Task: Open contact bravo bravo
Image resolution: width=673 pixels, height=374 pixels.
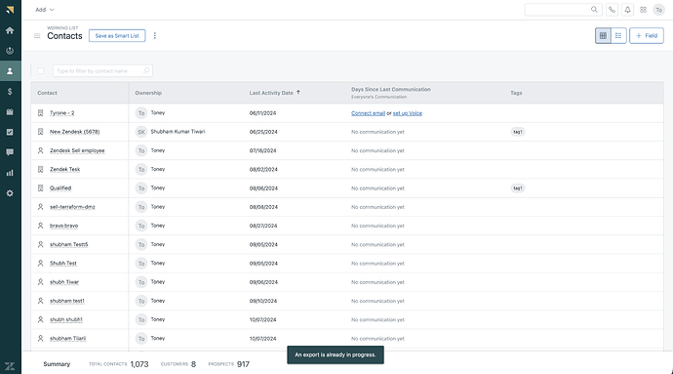Action: 64,226
